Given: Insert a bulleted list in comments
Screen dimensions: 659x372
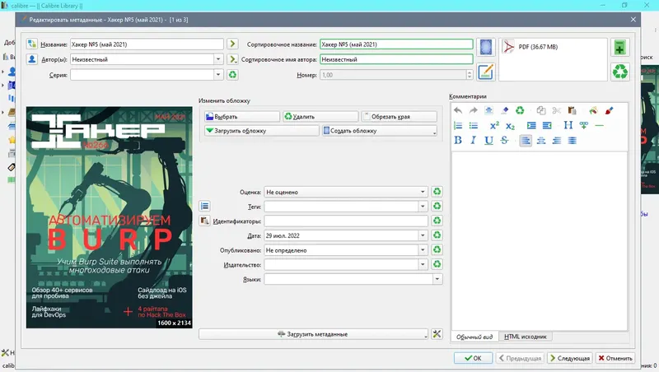Looking at the screenshot, I should tap(474, 126).
